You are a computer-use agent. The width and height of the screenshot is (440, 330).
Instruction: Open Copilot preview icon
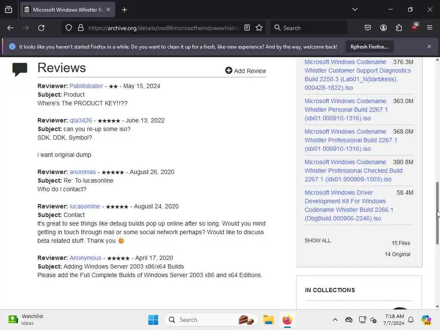tap(426, 320)
